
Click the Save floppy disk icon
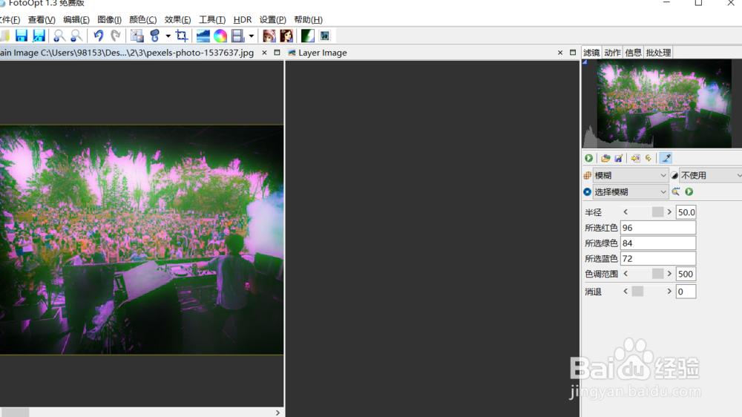tap(22, 36)
